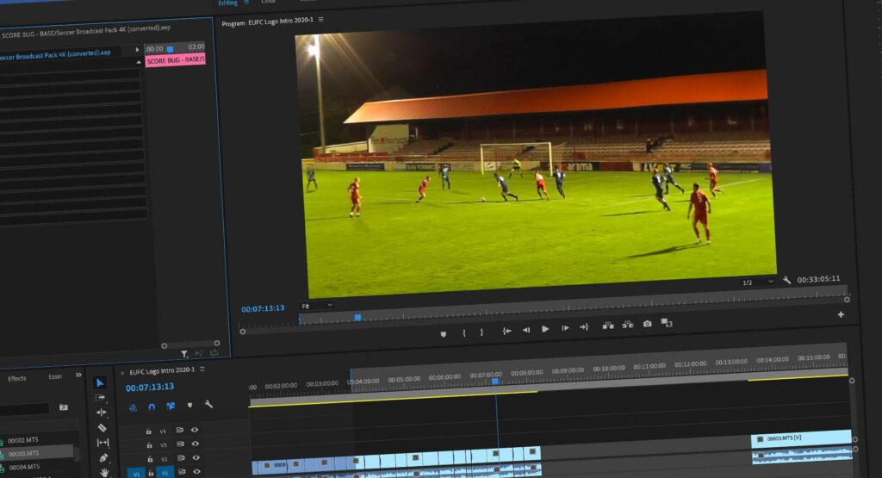The height and width of the screenshot is (478, 882).
Task: Switch to the Editing workspace tab
Action: (x=227, y=3)
